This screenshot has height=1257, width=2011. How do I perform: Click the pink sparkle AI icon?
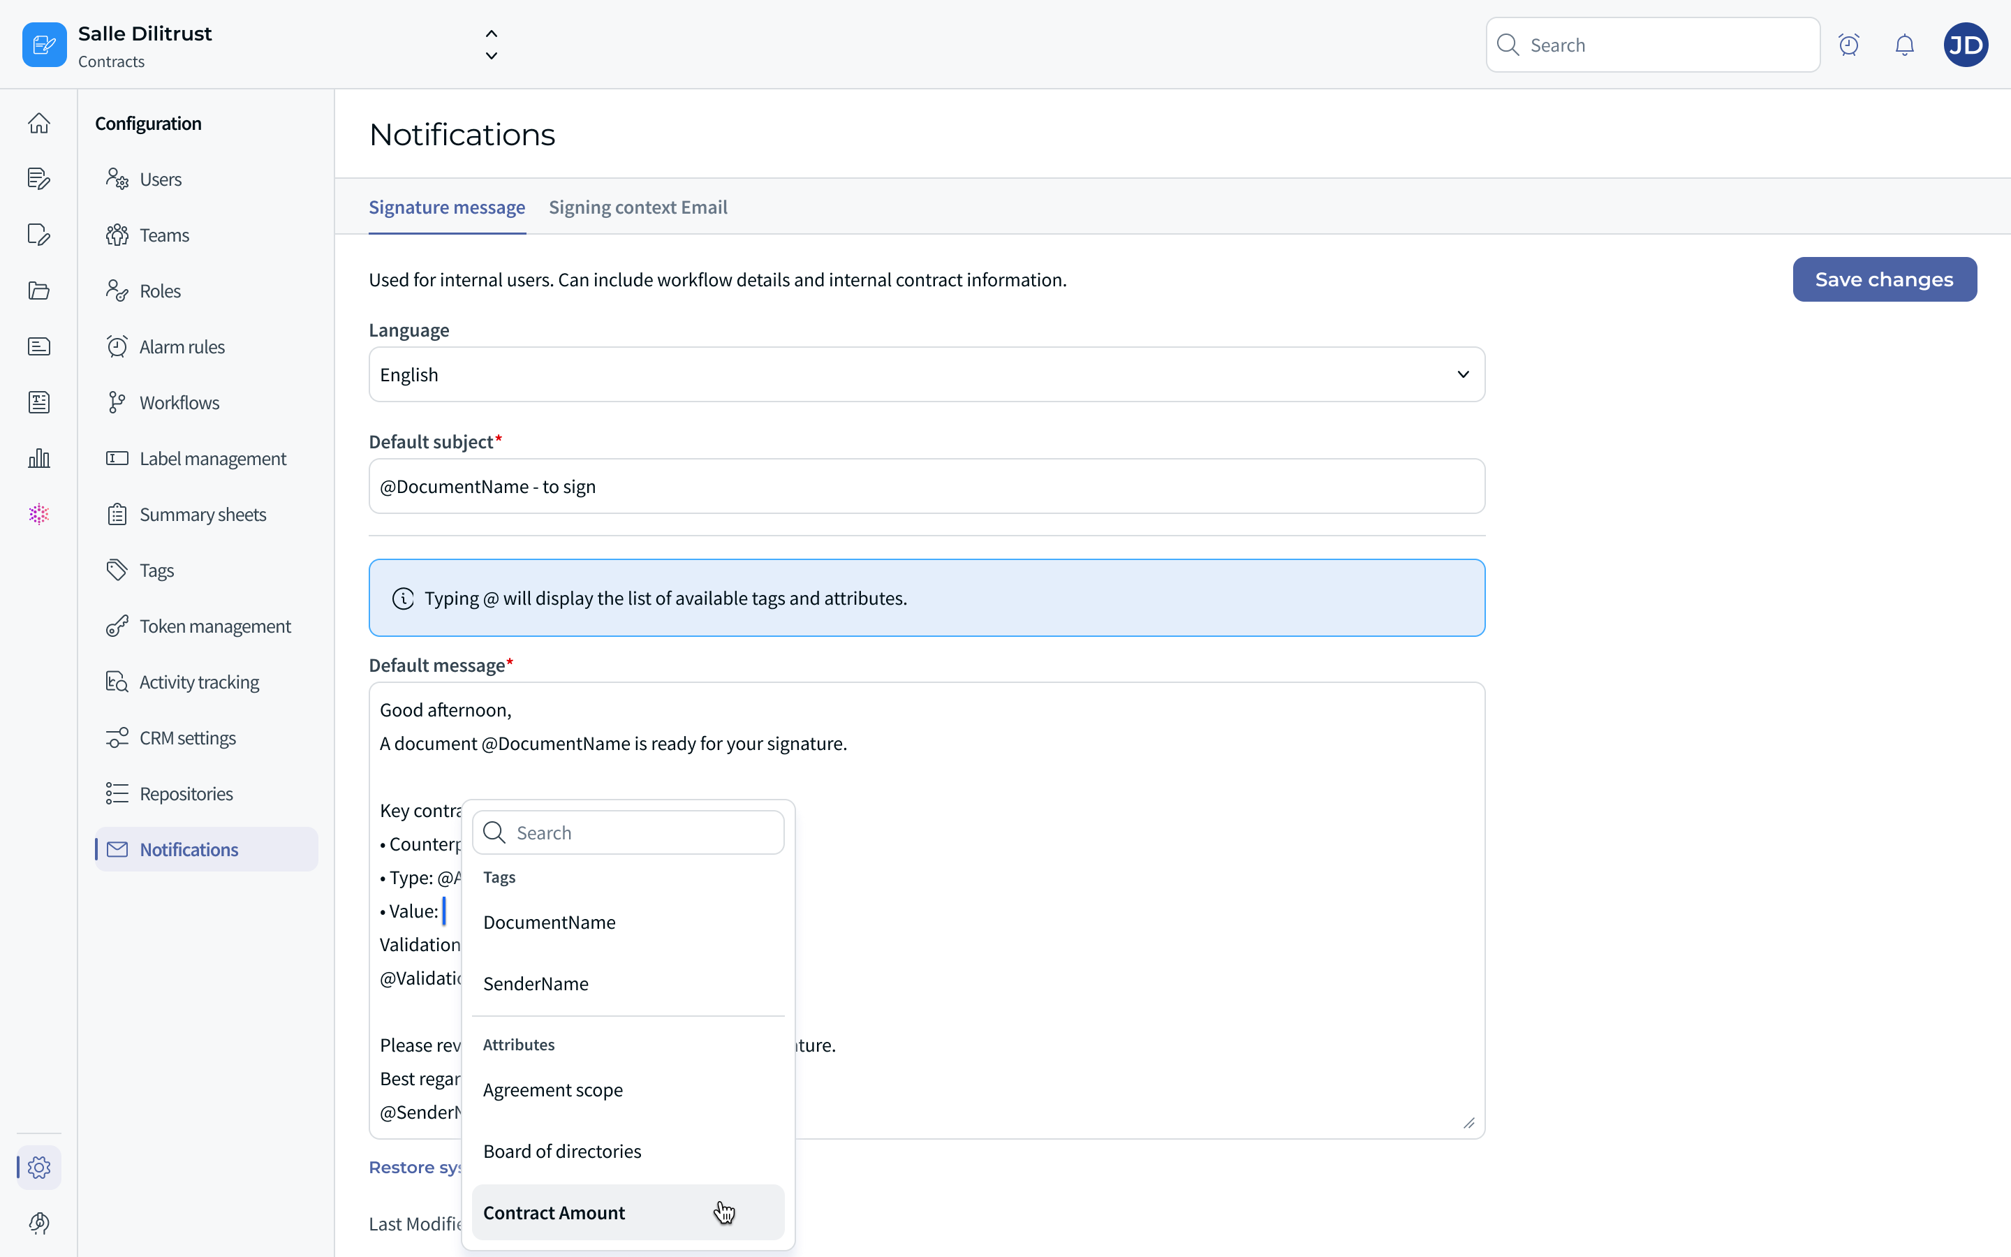coord(39,514)
